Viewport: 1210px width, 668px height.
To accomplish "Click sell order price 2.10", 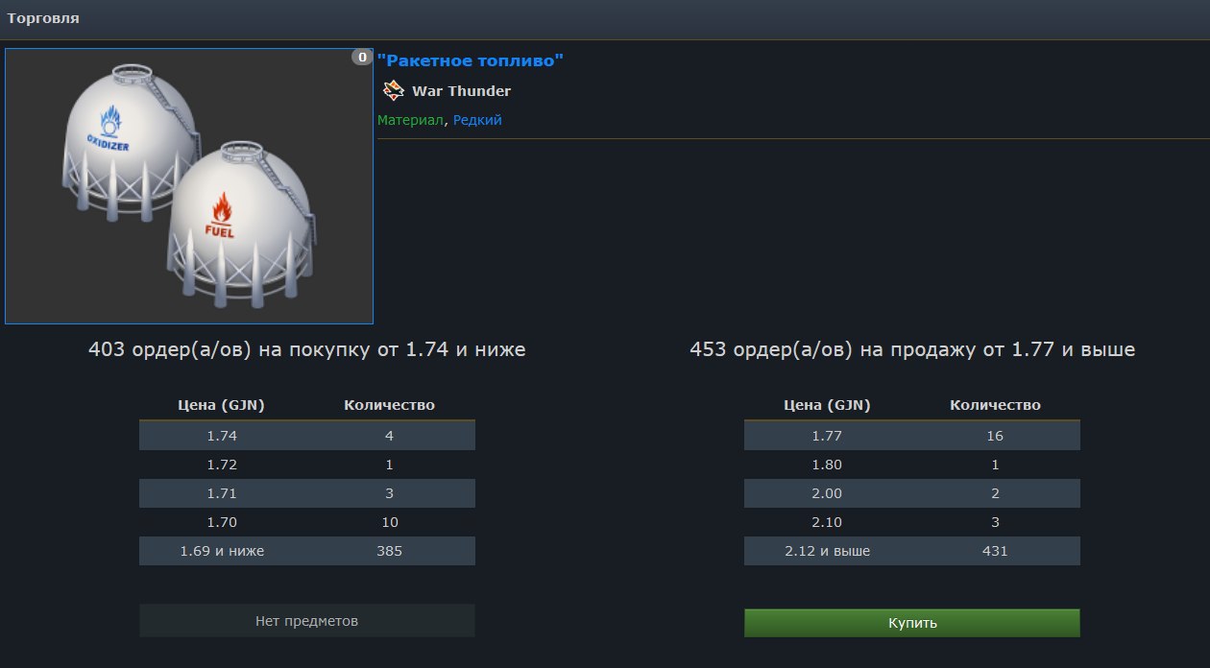I will click(x=827, y=522).
